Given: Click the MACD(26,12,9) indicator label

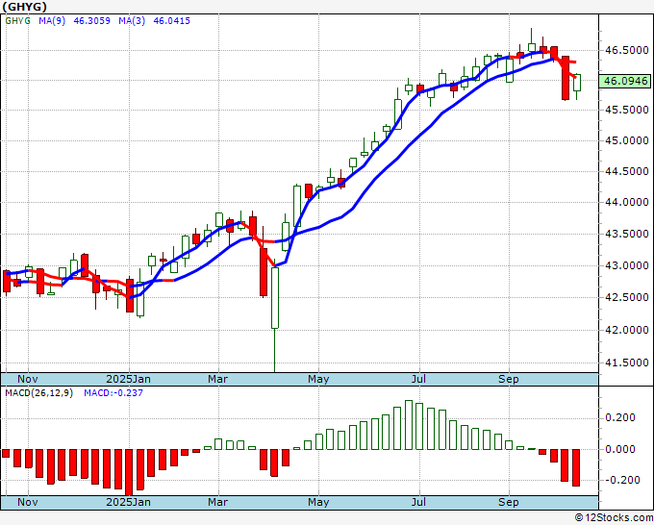Looking at the screenshot, I should 38,393.
